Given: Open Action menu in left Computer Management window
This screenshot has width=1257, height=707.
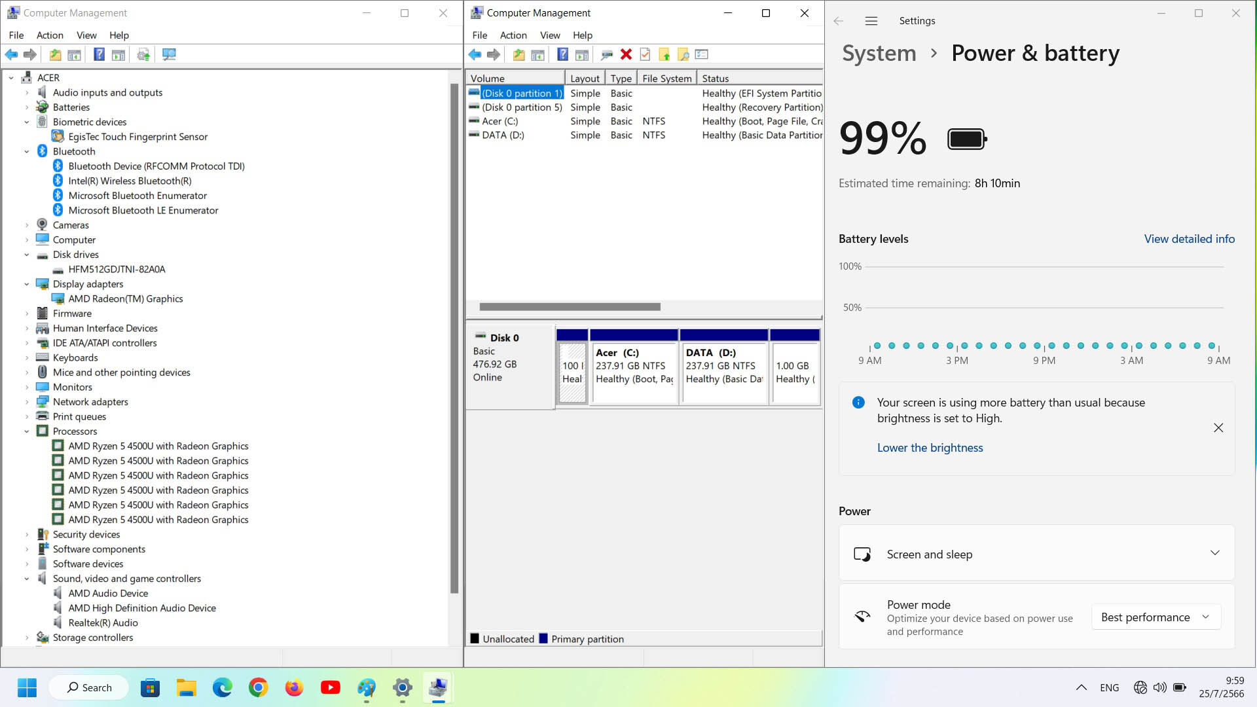Looking at the screenshot, I should point(50,35).
